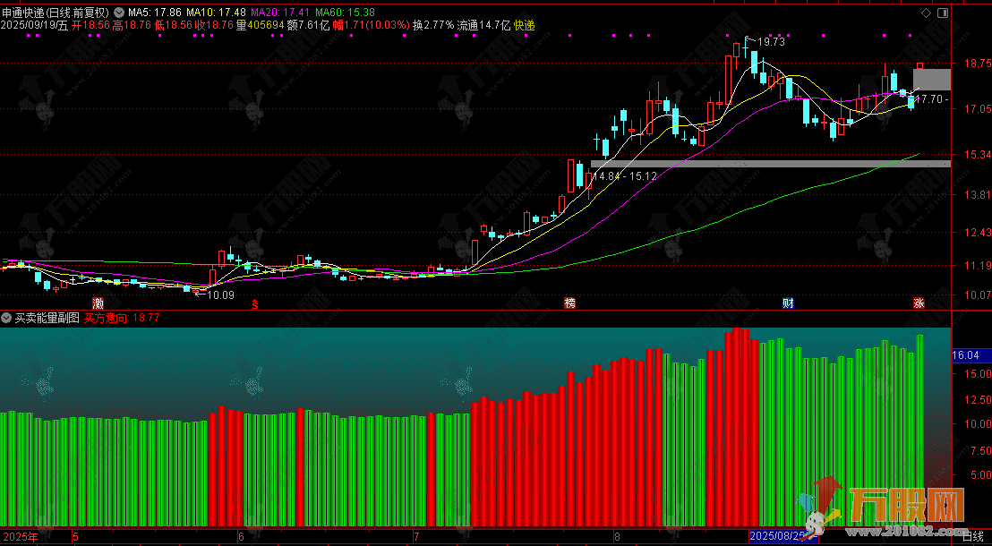
Task: Click the 14.84 - 15.12 gap label
Action: 624,176
